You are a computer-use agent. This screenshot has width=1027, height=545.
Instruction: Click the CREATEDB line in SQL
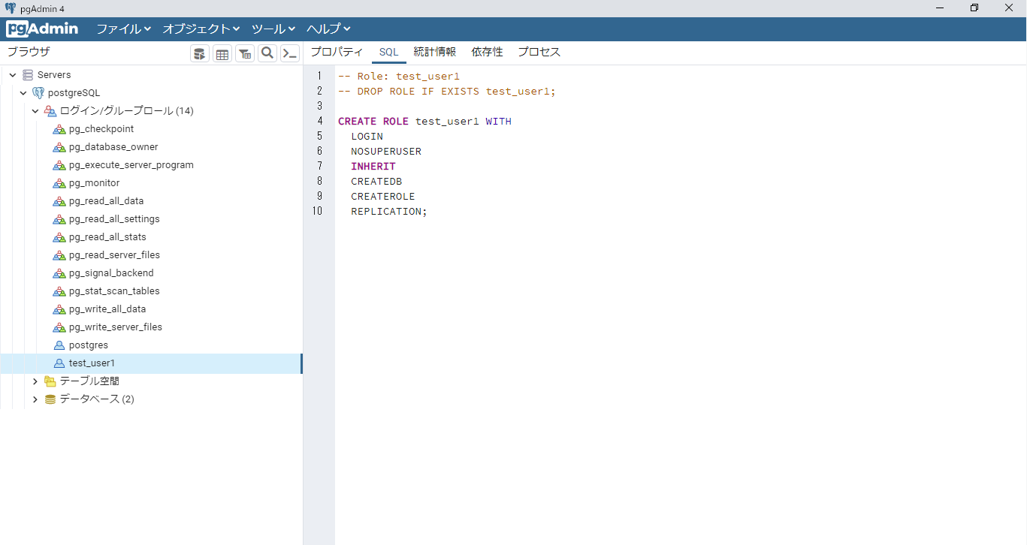pos(376,182)
